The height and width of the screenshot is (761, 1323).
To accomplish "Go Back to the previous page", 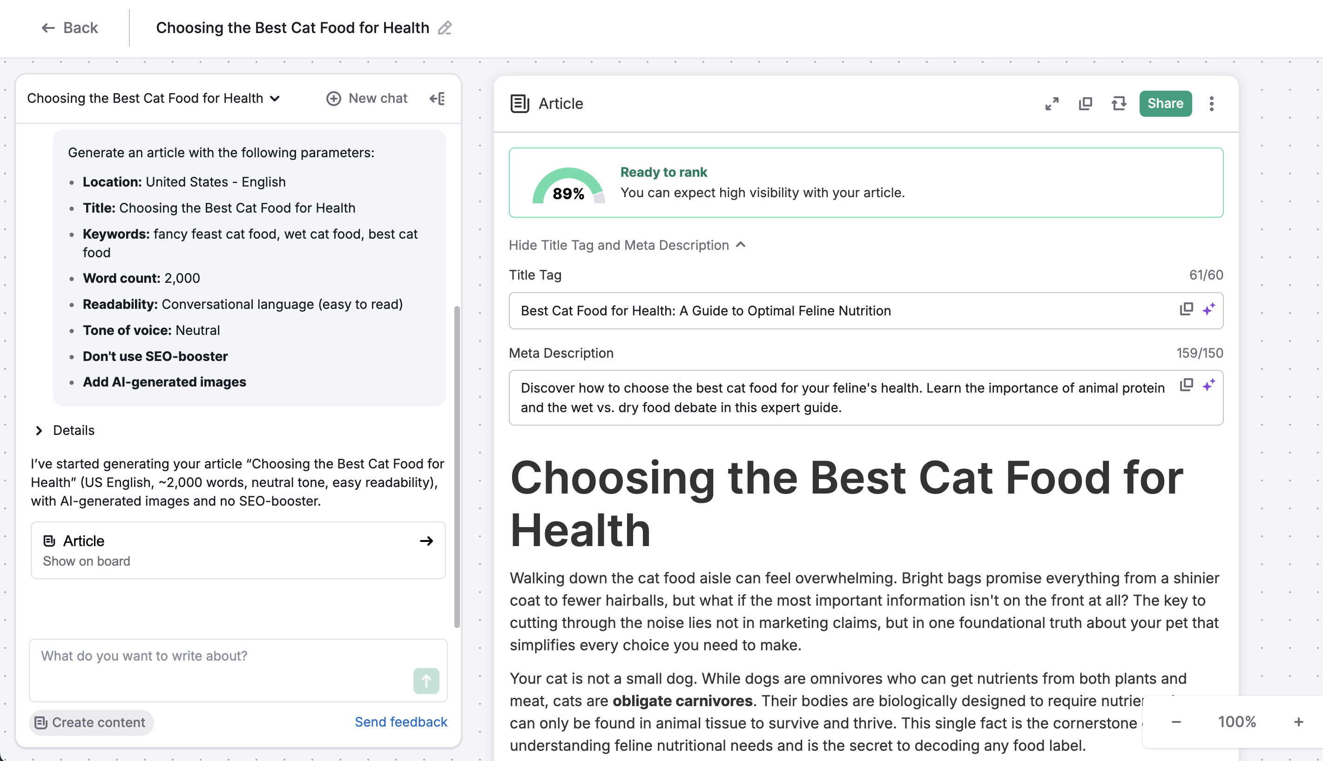I will coord(69,28).
